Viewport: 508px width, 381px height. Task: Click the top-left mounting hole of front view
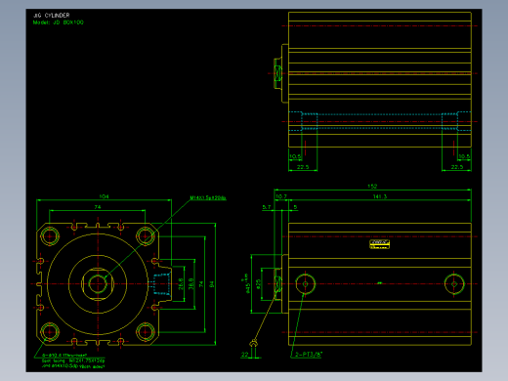coord(50,235)
